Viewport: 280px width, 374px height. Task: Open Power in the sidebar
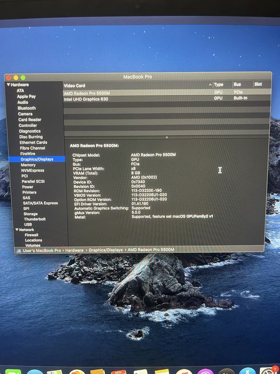pyautogui.click(x=28, y=187)
